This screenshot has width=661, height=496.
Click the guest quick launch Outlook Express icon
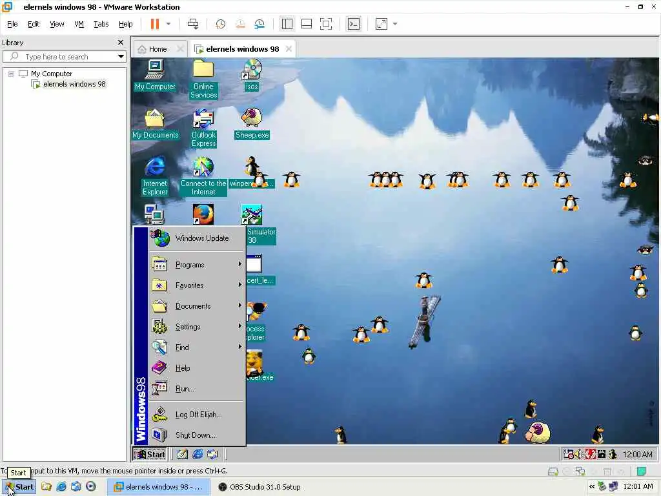tap(212, 454)
